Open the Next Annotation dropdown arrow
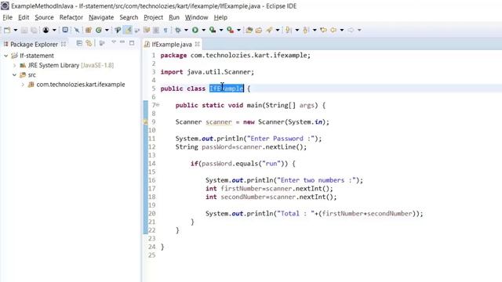 click(296, 30)
